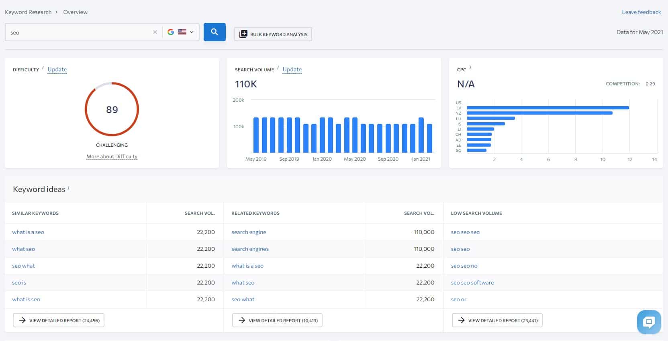The width and height of the screenshot is (668, 341).
Task: Click the plus icon on Bulk Keyword Analysis
Action: 243,34
